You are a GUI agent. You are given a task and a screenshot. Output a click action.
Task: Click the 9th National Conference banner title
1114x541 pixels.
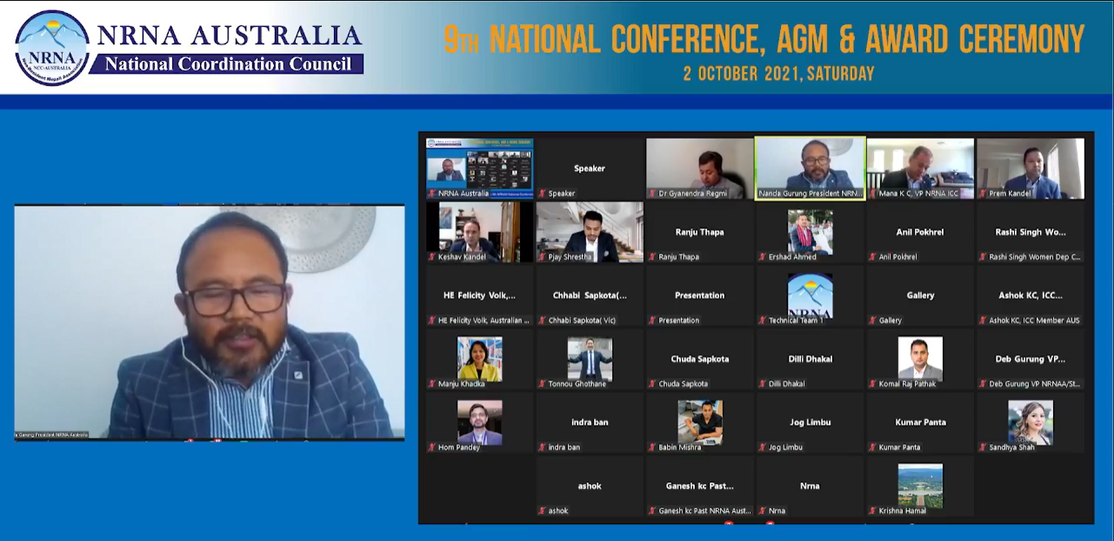[x=763, y=39]
